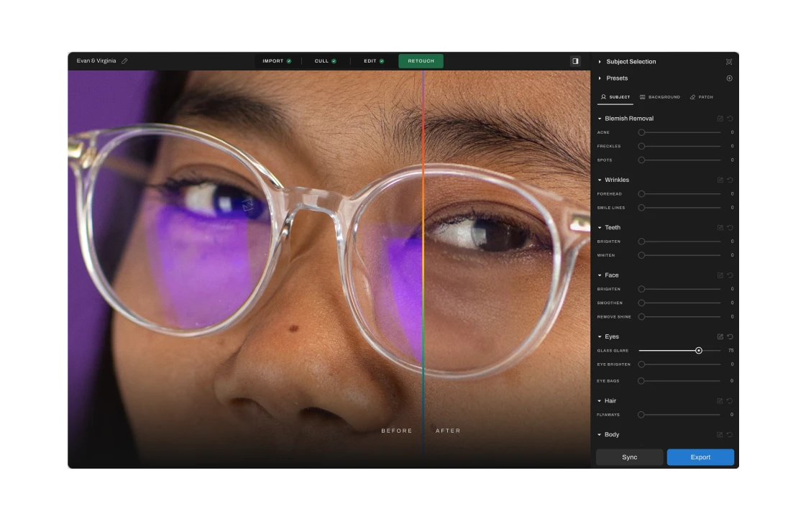Switch to the Background tab
Screen dimensions: 788x519
[x=660, y=97]
